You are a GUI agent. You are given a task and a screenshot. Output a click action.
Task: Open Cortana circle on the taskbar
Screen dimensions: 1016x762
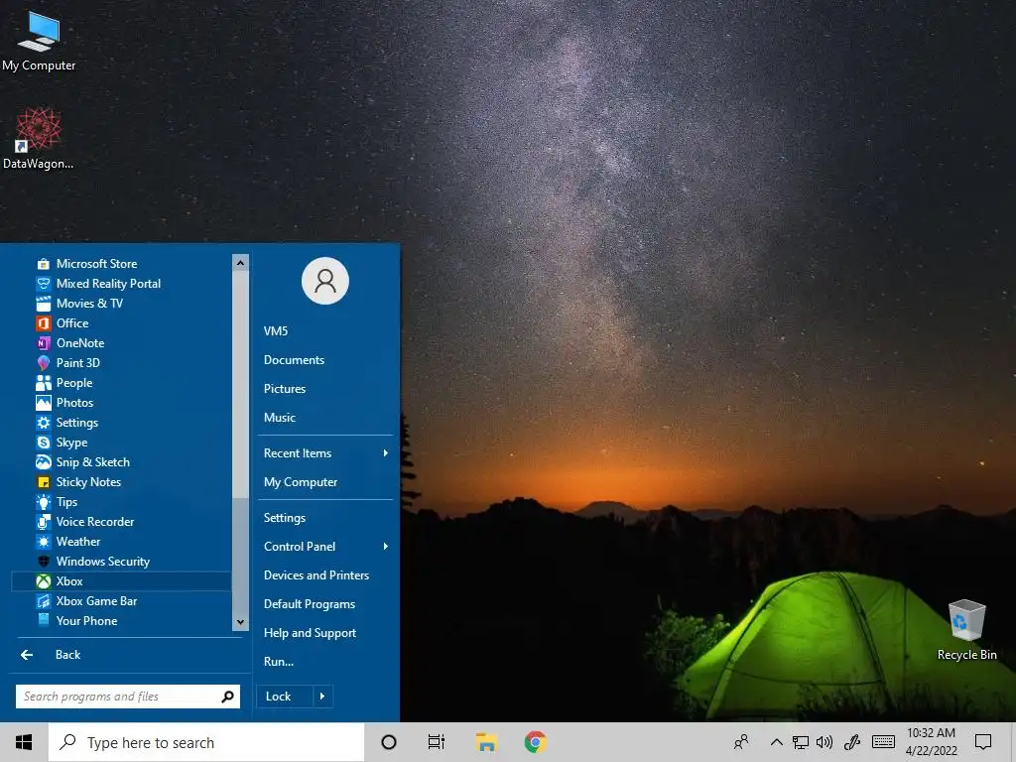(389, 742)
